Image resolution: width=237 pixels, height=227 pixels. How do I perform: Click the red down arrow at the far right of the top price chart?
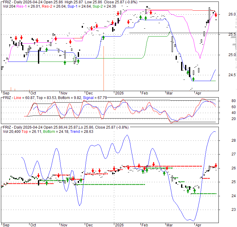(x=216, y=15)
